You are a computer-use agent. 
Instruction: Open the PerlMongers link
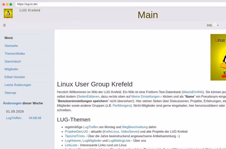click(122, 106)
